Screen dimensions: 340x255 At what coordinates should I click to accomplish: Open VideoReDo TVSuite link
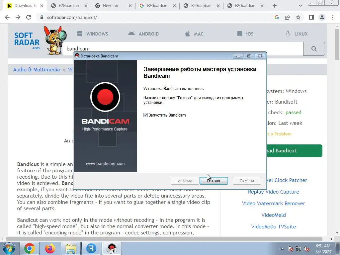tap(274, 226)
